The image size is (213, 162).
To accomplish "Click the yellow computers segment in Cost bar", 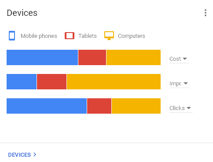I will click(x=133, y=57).
